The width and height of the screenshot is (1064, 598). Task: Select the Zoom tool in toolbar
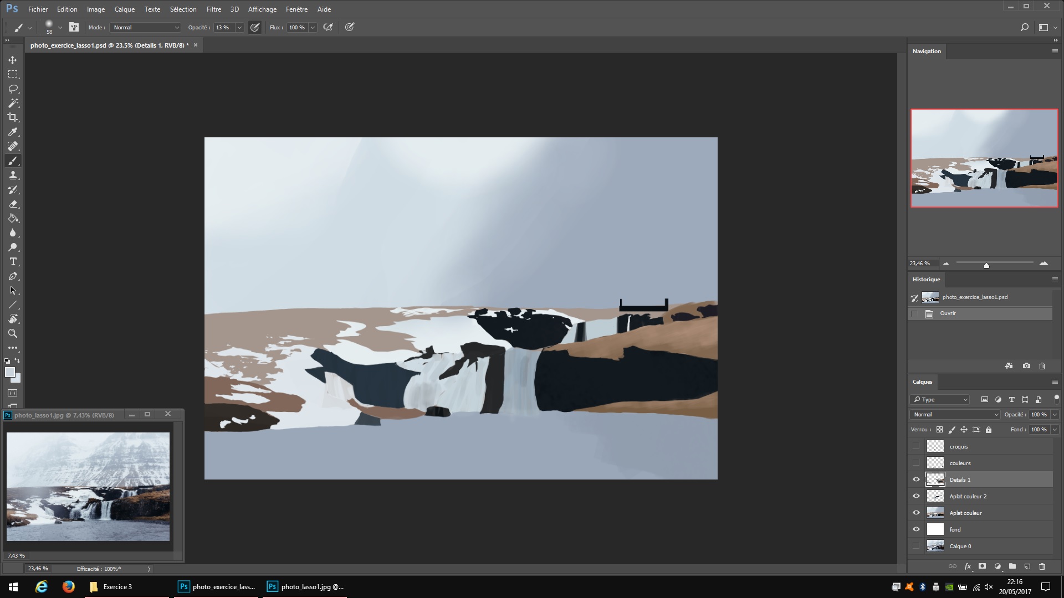point(13,333)
